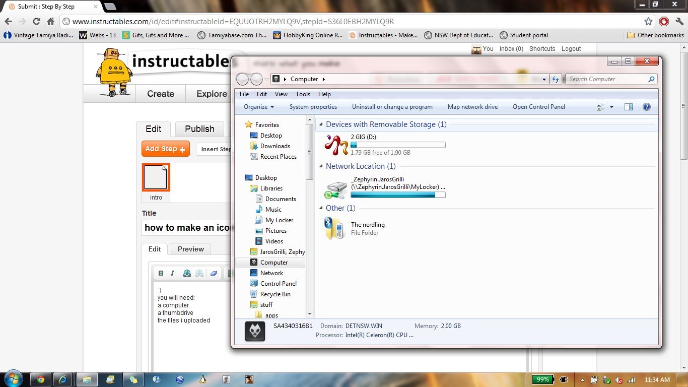Click the Title input field
The height and width of the screenshot is (387, 688).
coord(186,228)
